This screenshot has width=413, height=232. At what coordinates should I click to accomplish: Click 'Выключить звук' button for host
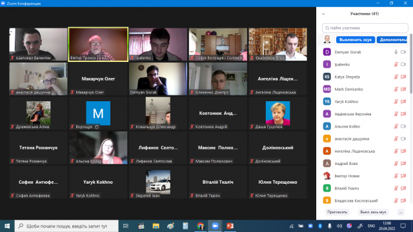(356, 40)
